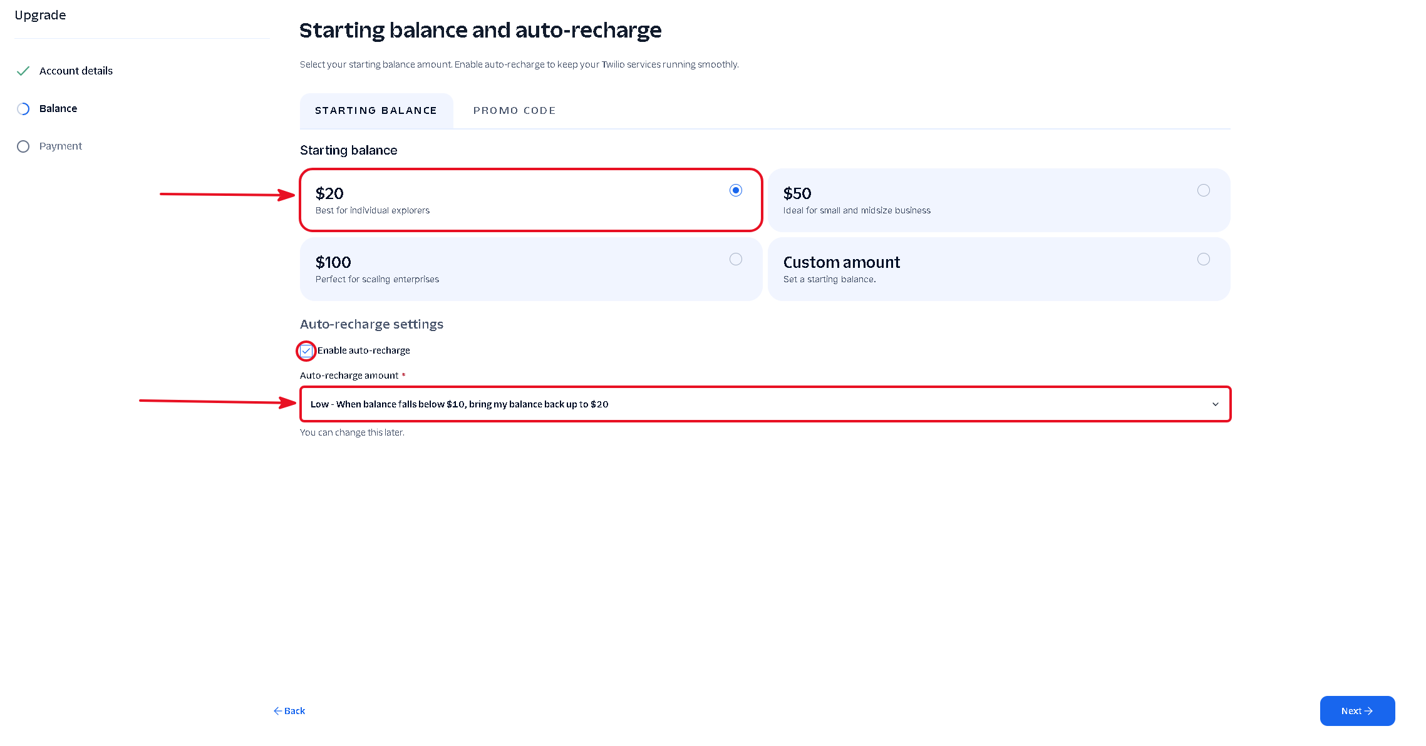This screenshot has width=1426, height=746.
Task: Click the 'Enable auto-recharge' label text
Action: click(x=364, y=350)
